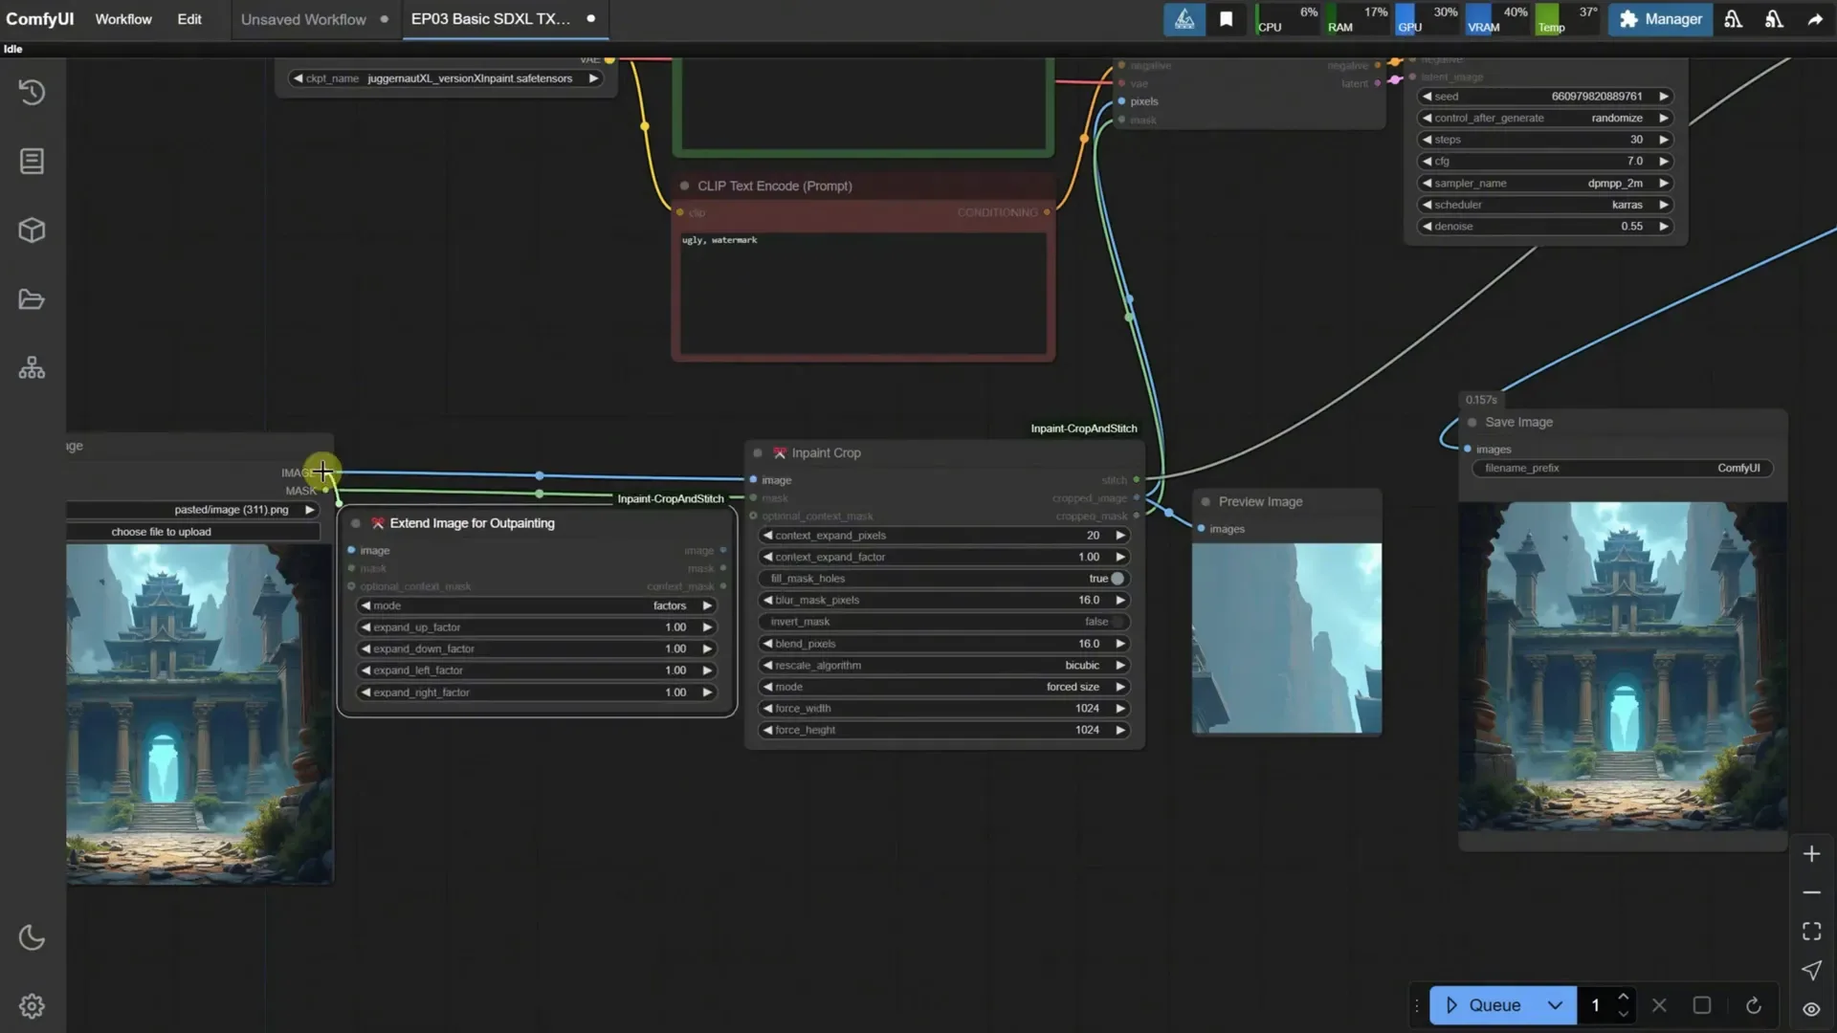Toggle fill_mask_holes in Inpaint Crop node
The width and height of the screenshot is (1837, 1033).
[x=1115, y=578]
